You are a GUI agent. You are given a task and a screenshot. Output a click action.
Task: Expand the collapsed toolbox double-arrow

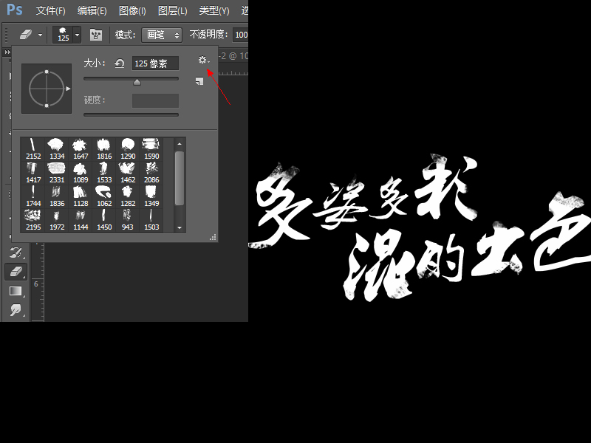(x=7, y=52)
